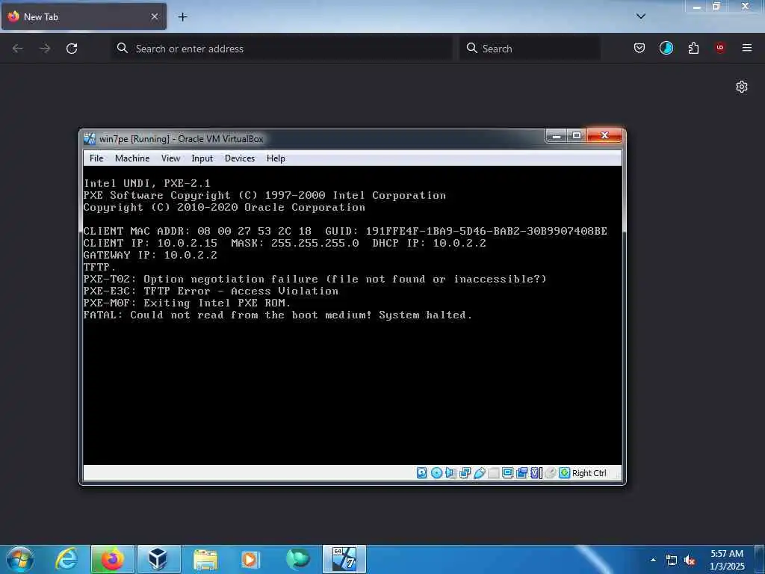The image size is (765, 574).
Task: Open the Firefox Extensions puzzle icon
Action: 693,48
